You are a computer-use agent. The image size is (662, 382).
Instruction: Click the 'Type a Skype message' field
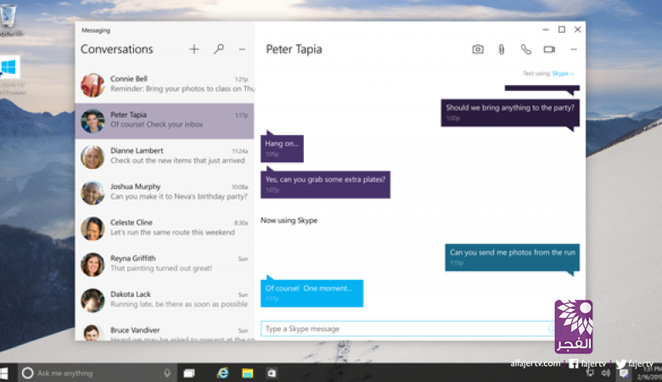click(403, 329)
